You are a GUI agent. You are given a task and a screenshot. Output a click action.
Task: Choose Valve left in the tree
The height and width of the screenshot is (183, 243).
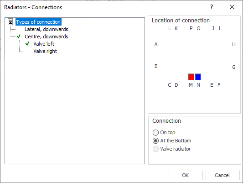point(44,44)
